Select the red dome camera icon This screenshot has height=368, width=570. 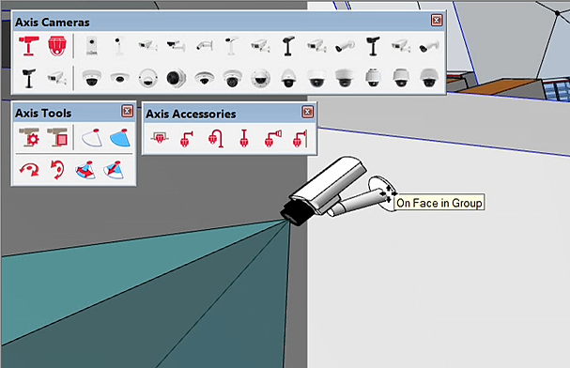57,46
